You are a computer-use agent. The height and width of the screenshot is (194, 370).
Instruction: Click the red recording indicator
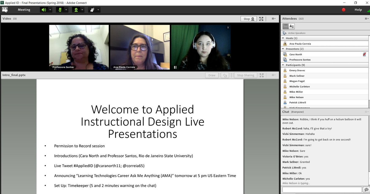[x=343, y=10]
